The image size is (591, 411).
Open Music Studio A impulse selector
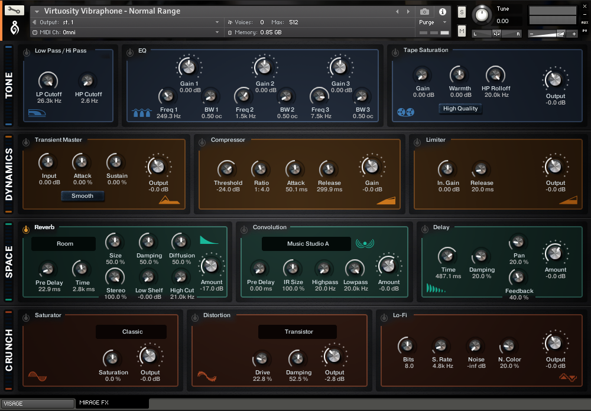point(306,244)
